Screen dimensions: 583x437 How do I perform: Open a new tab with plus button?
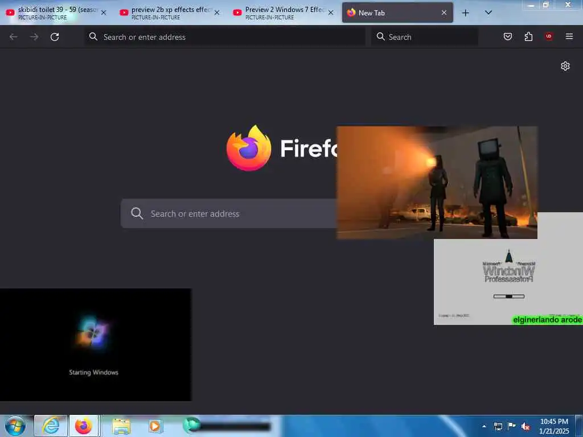tap(465, 13)
